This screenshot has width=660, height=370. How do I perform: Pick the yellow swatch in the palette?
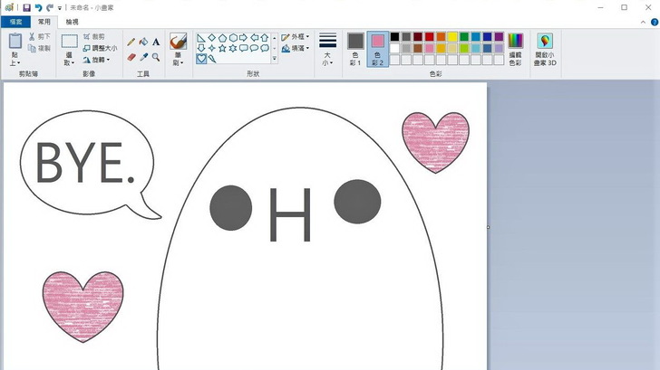tap(452, 37)
